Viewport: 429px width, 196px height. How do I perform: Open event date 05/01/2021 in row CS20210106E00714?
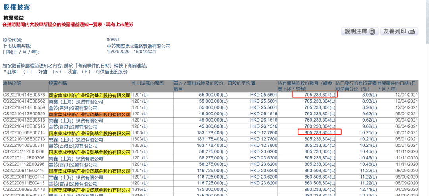[x=407, y=133]
